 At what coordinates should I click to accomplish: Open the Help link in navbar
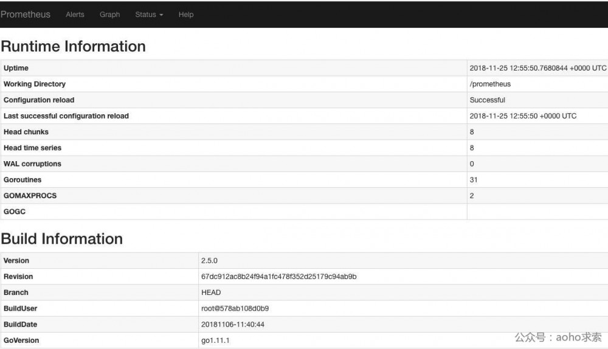coord(185,15)
